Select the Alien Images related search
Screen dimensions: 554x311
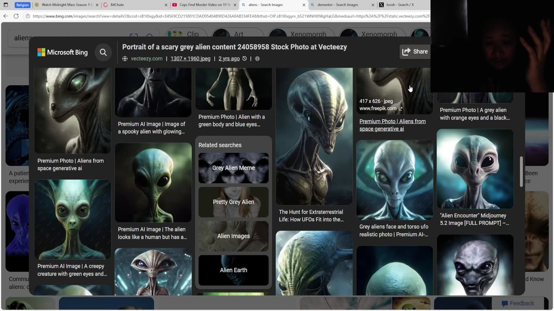click(x=233, y=236)
